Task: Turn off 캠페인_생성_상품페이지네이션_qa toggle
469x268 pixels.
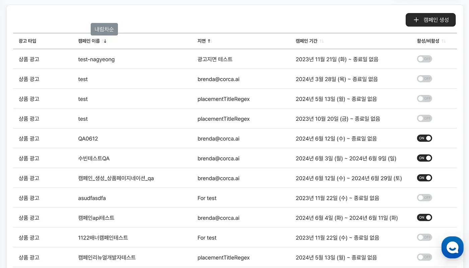Action: (424, 178)
